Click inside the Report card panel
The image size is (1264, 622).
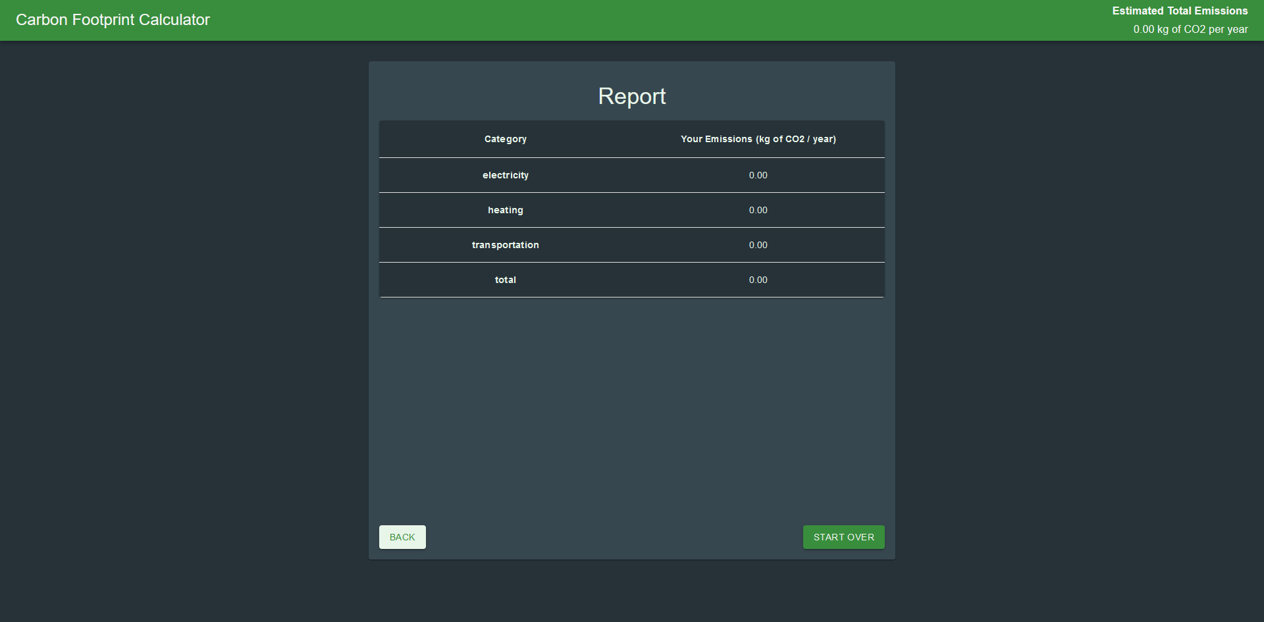[x=631, y=395]
